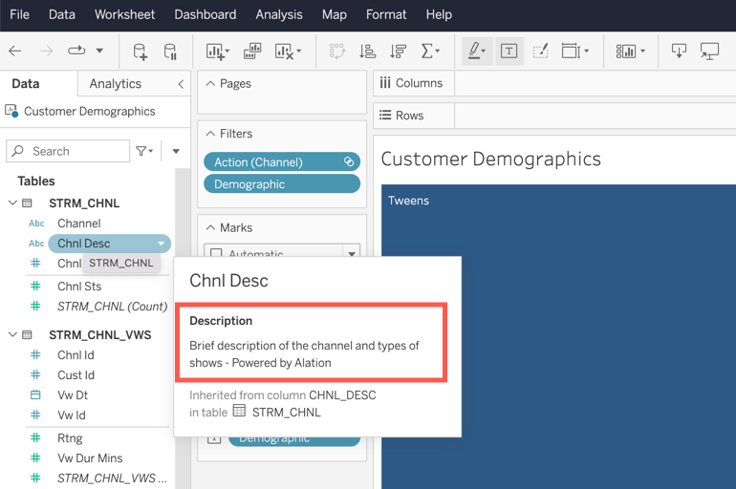Select the Rtng field
The image size is (736, 489).
pyautogui.click(x=70, y=437)
